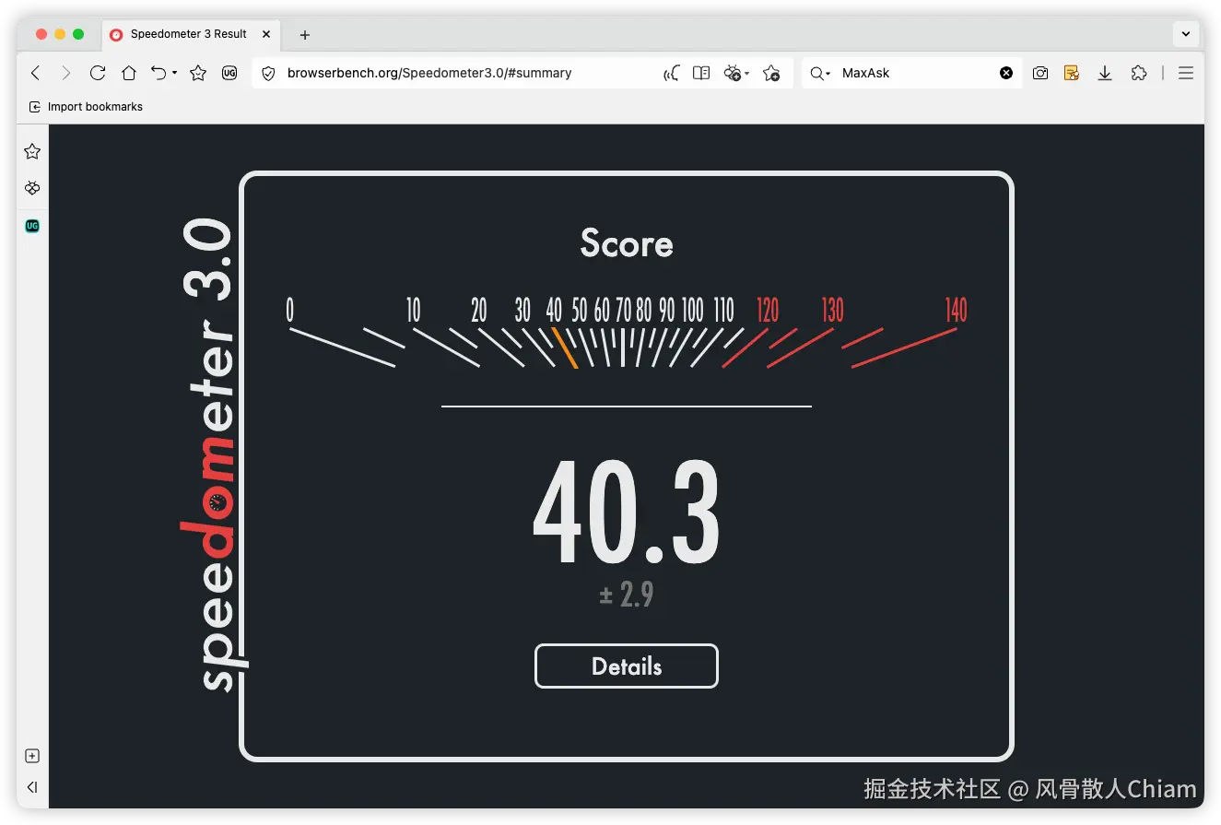
Task: Collapse the sidebar with arrow icon
Action: pos(32,787)
